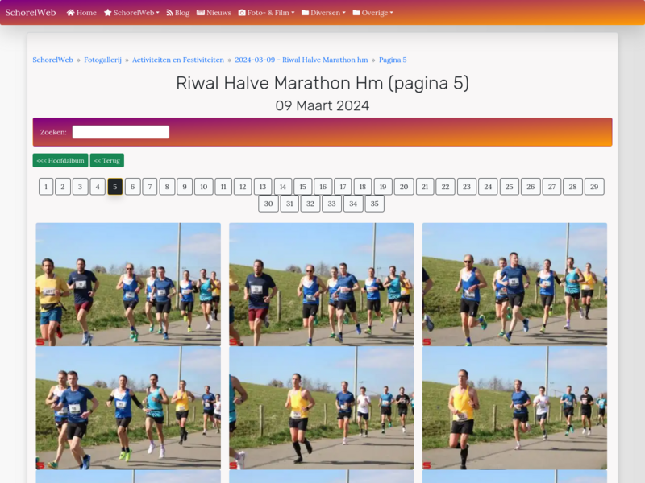The image size is (645, 483).
Task: Go to gallery page 22
Action: tap(446, 187)
